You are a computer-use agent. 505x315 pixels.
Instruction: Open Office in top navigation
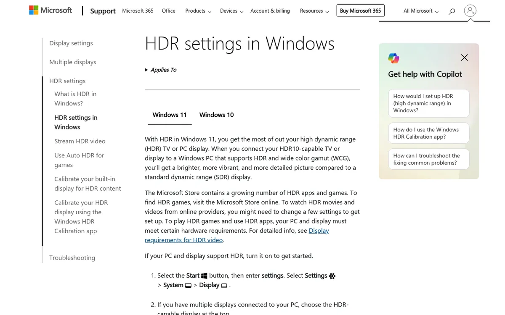click(x=168, y=11)
